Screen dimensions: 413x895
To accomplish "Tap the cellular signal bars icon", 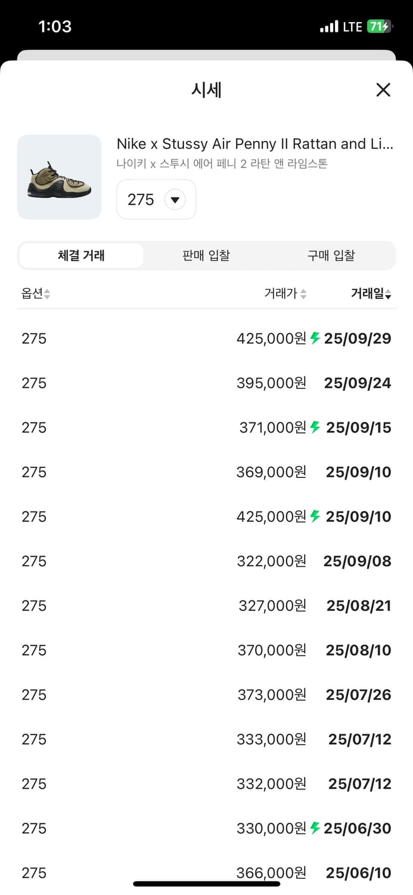I will pos(329,27).
